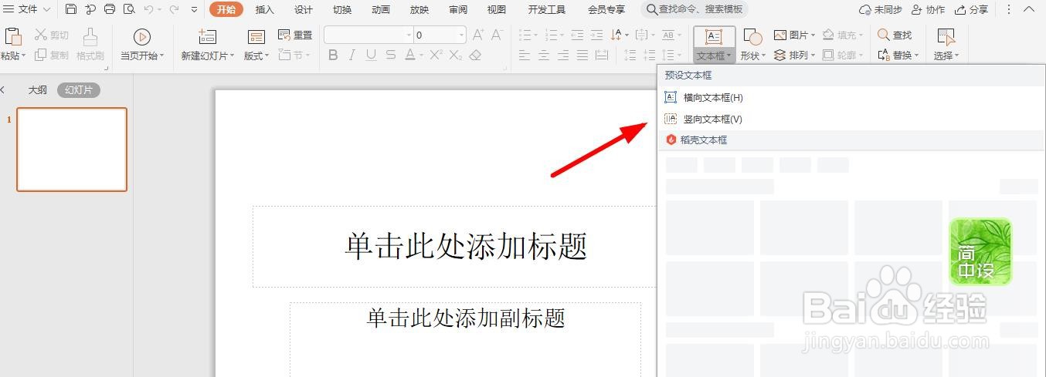
Task: Click the 分享 share button
Action: pyautogui.click(x=971, y=9)
